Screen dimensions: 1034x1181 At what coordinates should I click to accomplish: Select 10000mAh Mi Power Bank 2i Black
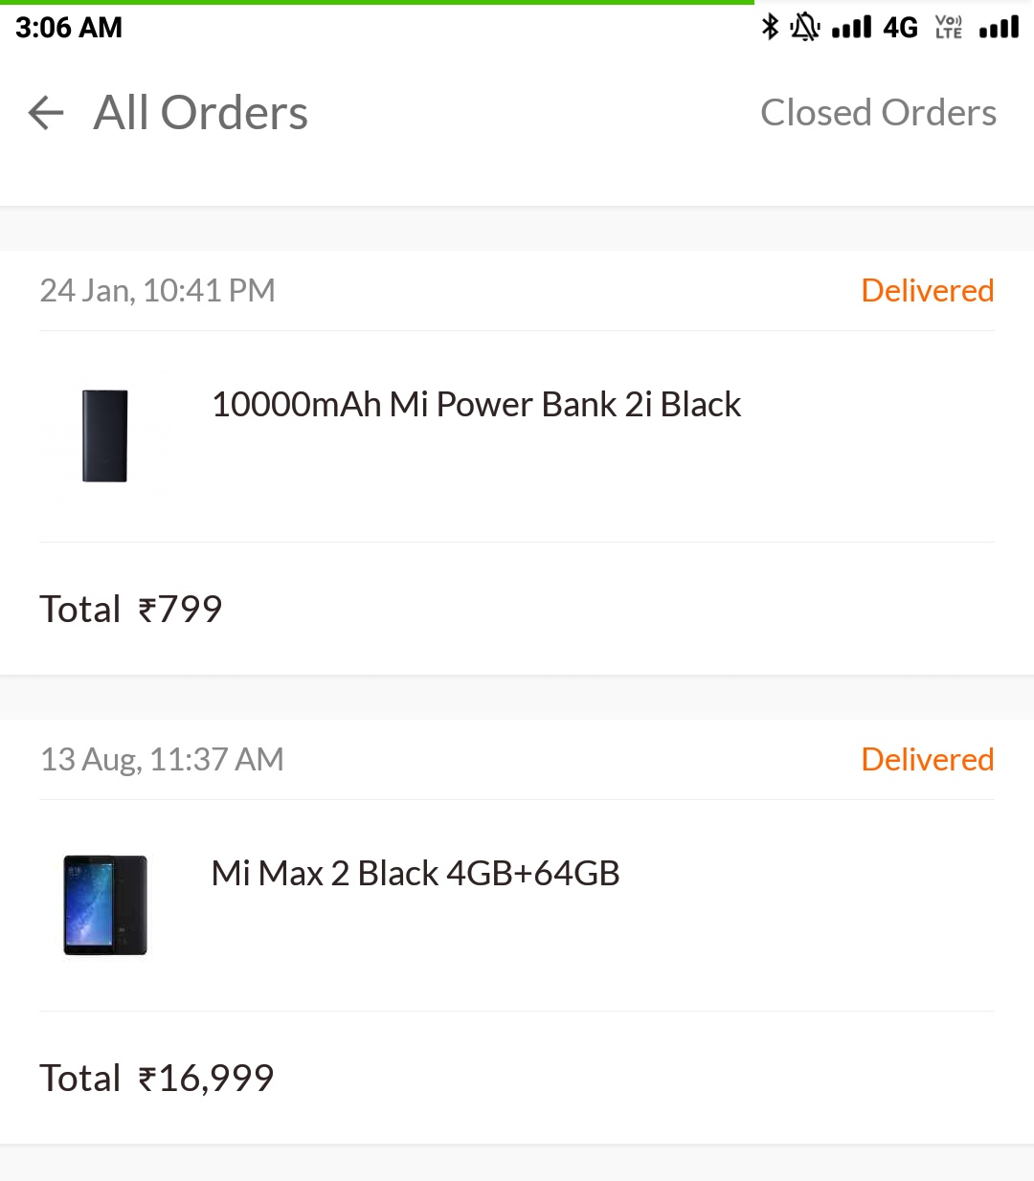[x=476, y=405]
